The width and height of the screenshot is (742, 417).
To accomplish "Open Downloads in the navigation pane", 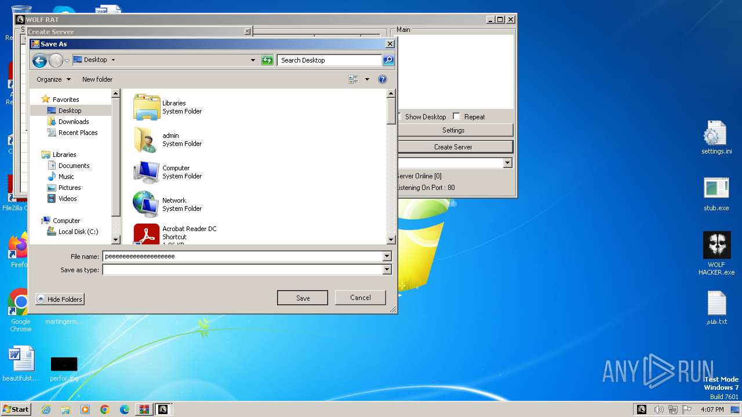I will pyautogui.click(x=73, y=122).
